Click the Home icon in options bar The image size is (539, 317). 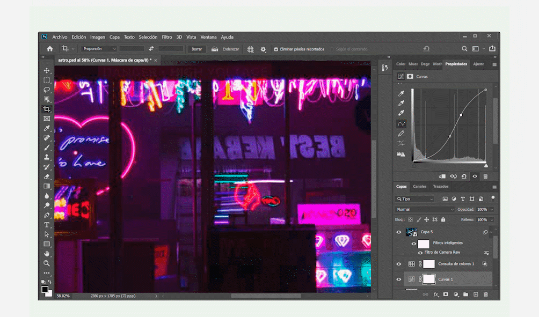pyautogui.click(x=50, y=49)
